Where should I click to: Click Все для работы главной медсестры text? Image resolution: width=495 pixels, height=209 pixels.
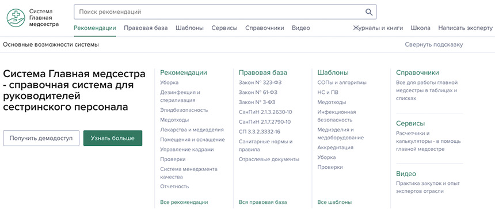tap(427, 90)
